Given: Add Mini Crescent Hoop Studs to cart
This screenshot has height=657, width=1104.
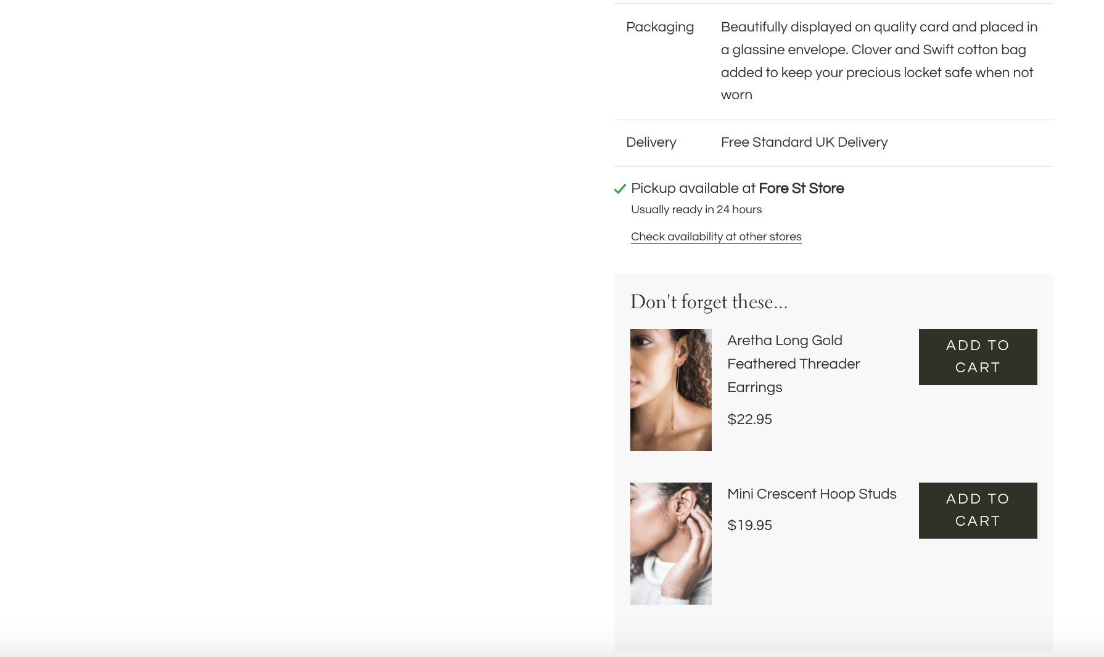Looking at the screenshot, I should [978, 510].
